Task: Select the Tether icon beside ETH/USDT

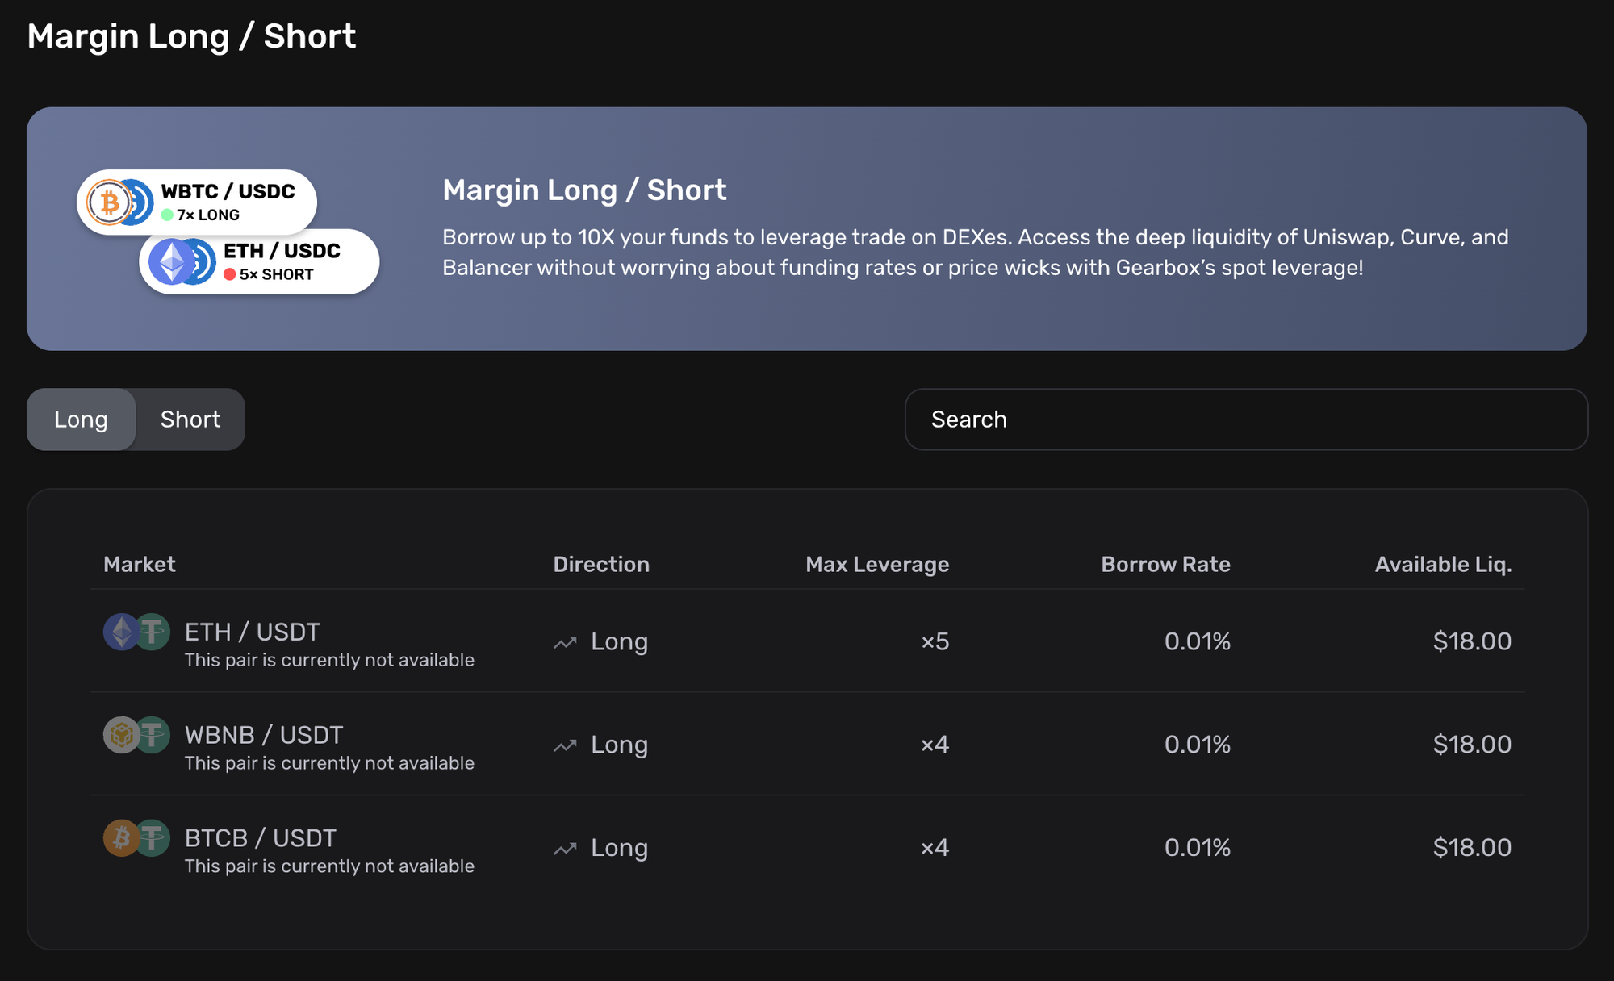Action: (154, 632)
